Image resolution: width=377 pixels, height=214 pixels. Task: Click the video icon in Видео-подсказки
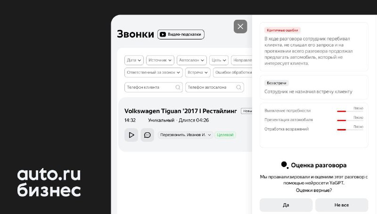click(163, 34)
